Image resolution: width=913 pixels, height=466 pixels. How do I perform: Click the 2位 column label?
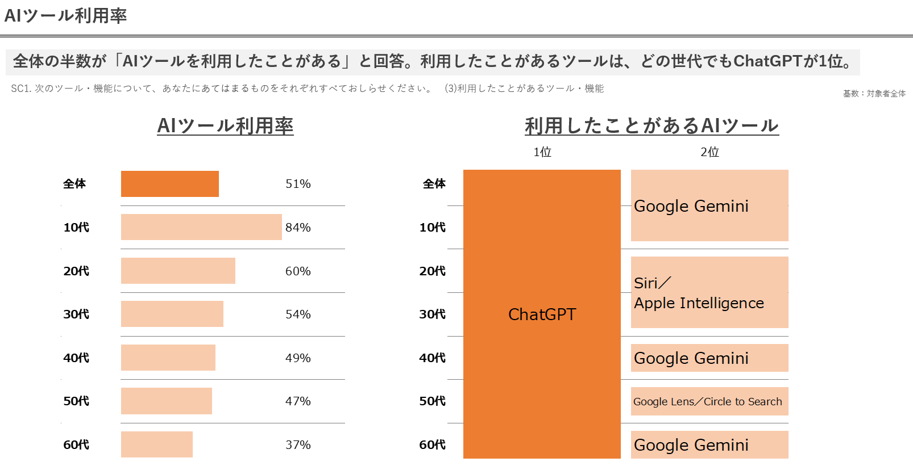(x=709, y=152)
